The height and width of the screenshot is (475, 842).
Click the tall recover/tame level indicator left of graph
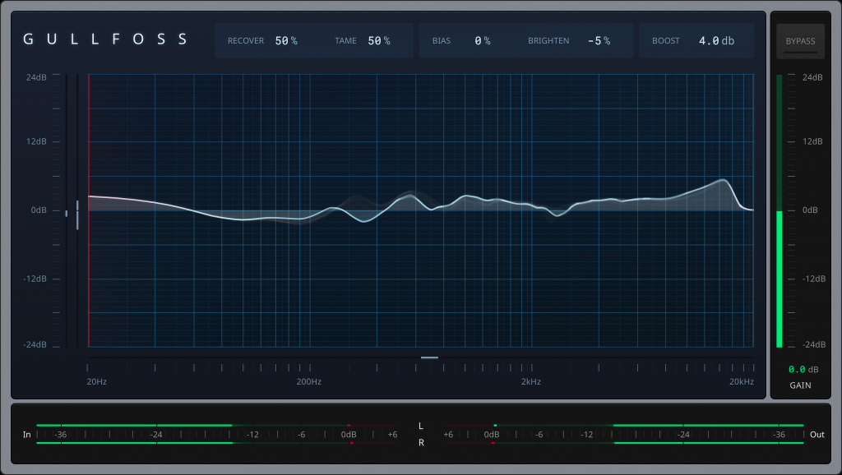77,214
